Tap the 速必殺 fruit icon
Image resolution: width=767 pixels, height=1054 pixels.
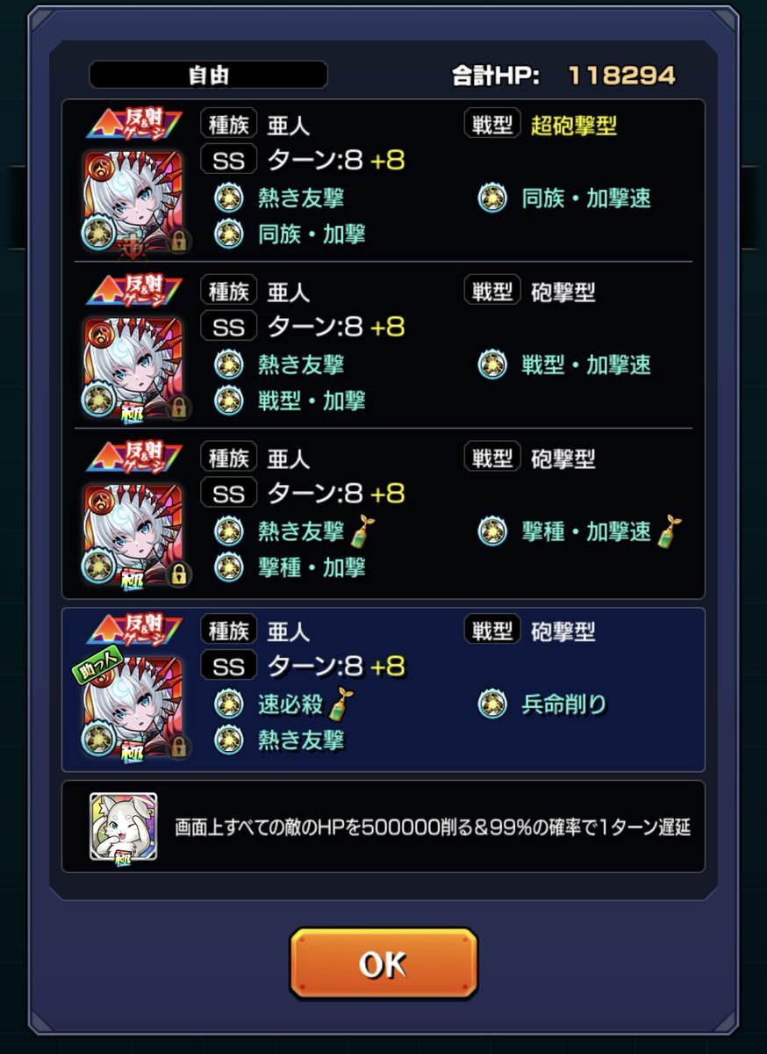pyautogui.click(x=229, y=704)
